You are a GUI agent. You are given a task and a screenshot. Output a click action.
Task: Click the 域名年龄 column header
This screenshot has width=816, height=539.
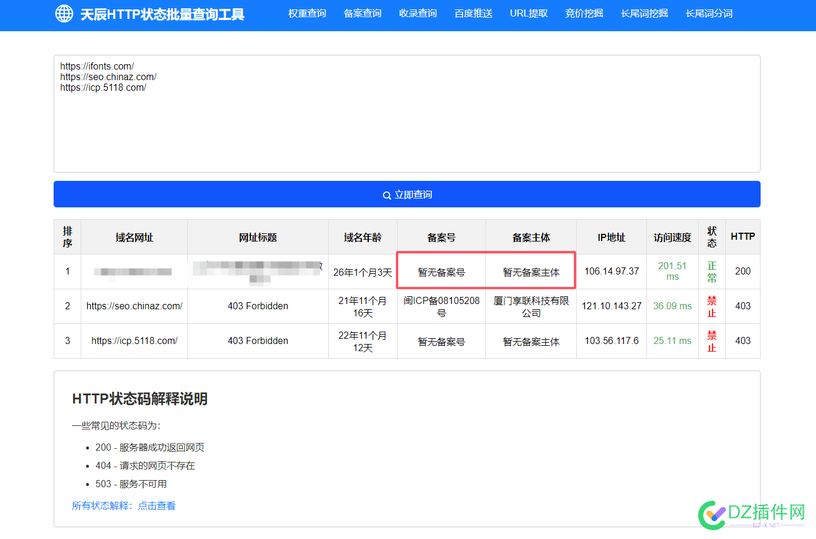(363, 237)
